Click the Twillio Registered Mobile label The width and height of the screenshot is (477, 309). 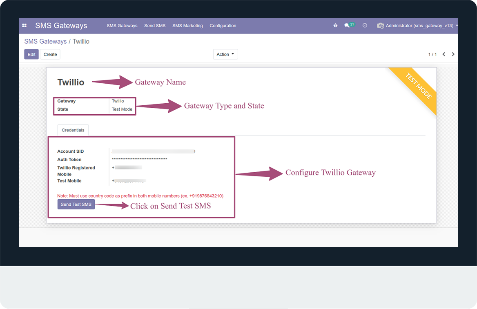tap(76, 171)
